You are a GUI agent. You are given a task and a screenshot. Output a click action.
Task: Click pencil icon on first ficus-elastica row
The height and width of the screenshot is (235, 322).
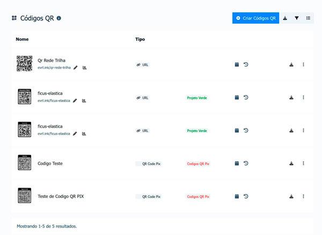tap(75, 100)
